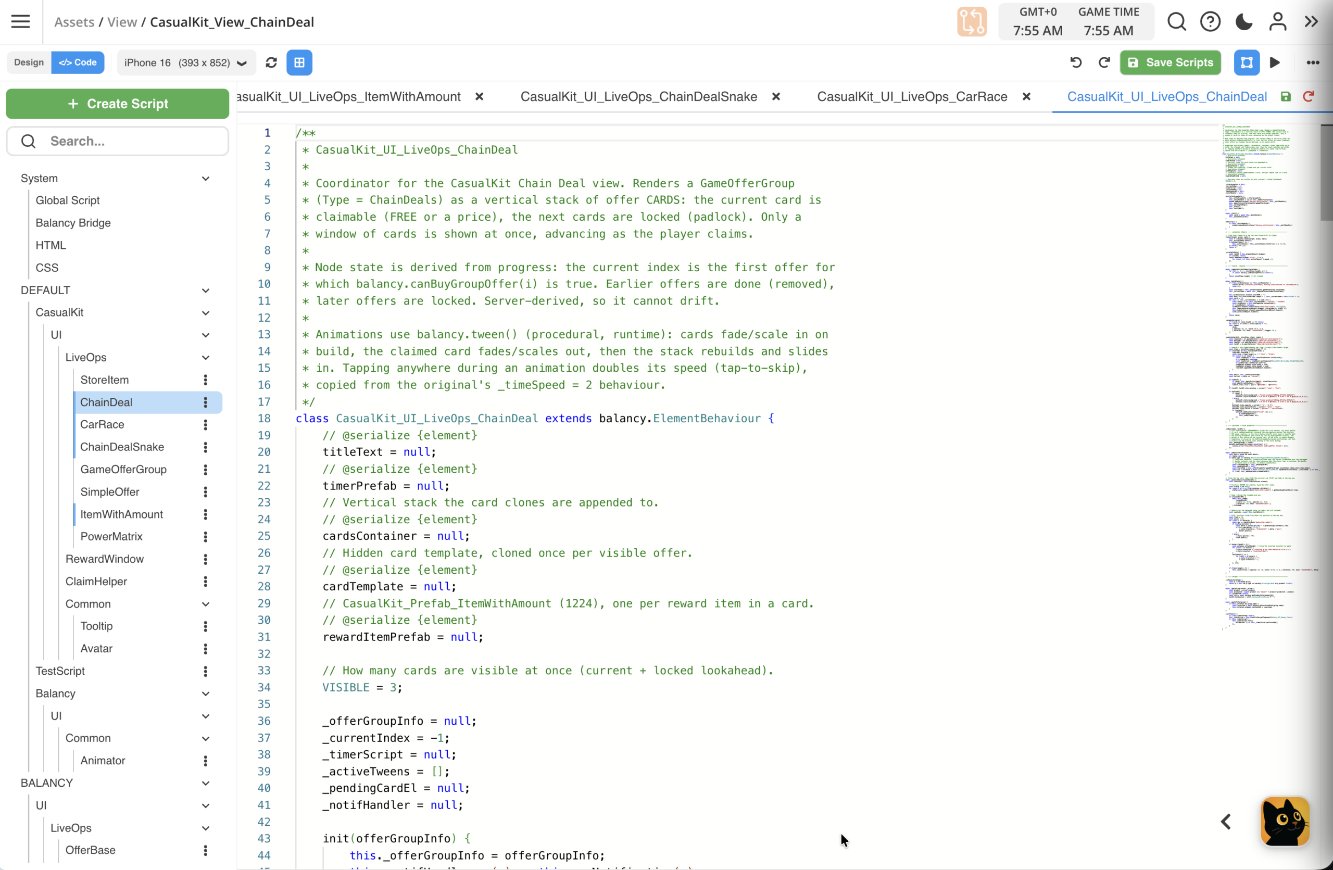Click the code editor vertical scrollbar
The image size is (1333, 870).
click(1326, 173)
